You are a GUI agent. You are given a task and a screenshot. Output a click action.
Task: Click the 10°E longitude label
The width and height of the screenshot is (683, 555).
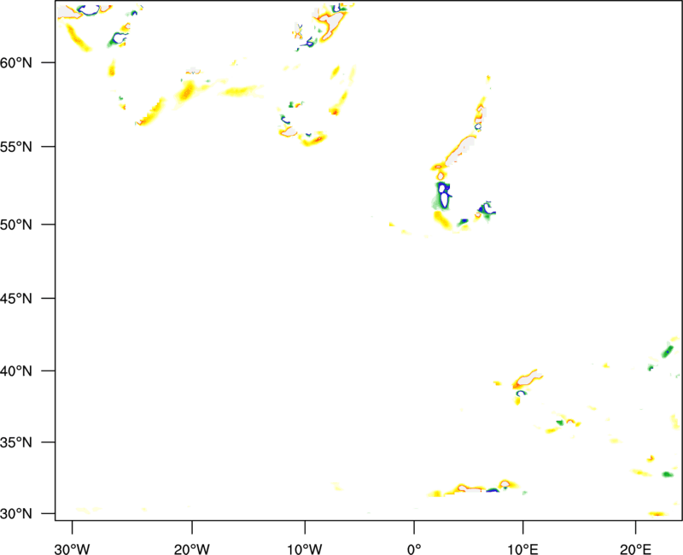522,549
